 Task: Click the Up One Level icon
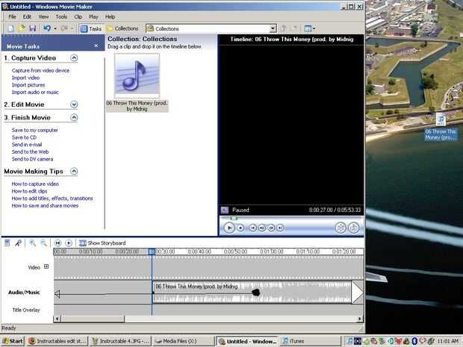pos(284,28)
